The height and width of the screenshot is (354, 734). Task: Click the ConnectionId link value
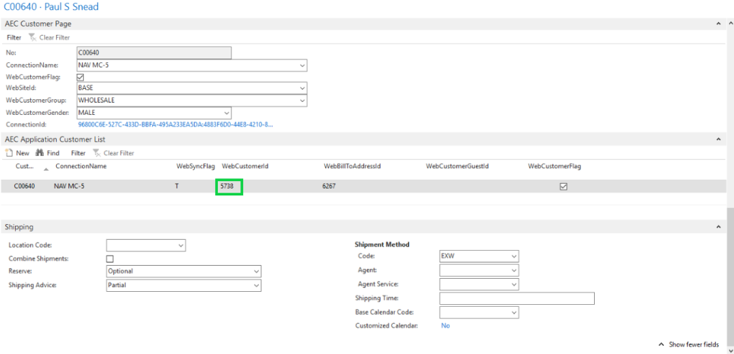175,125
